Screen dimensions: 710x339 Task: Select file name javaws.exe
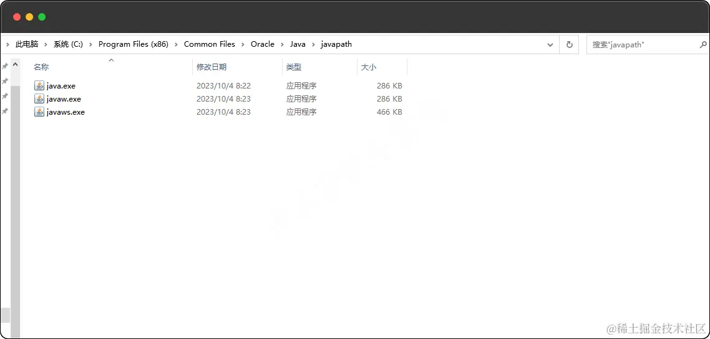pyautogui.click(x=66, y=112)
